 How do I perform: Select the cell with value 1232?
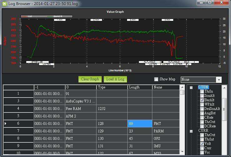[112, 109]
